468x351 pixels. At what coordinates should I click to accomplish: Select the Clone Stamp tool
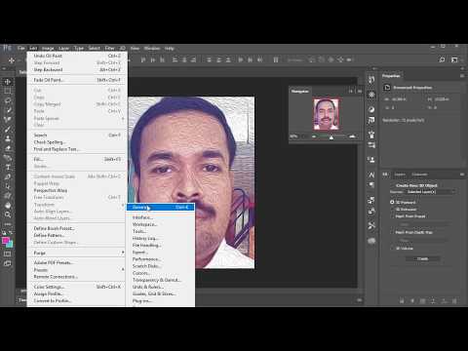pos(8,138)
